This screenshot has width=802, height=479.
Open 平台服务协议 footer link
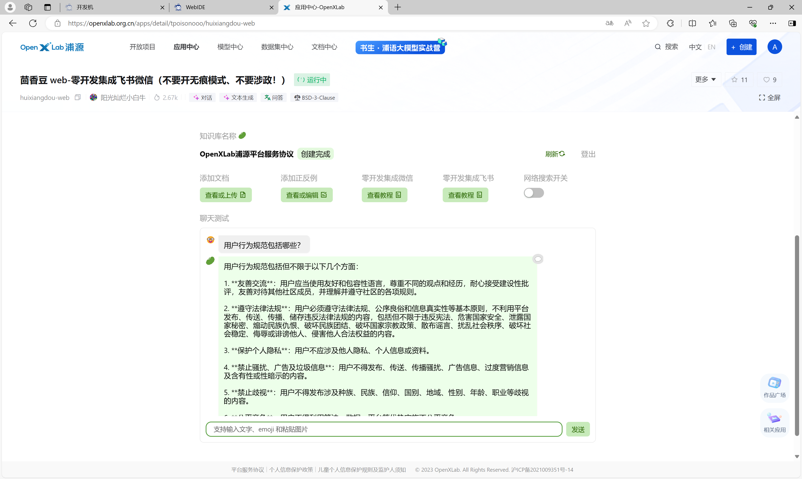point(248,470)
